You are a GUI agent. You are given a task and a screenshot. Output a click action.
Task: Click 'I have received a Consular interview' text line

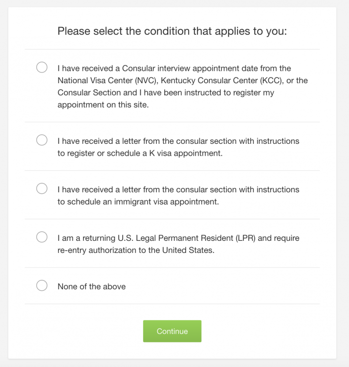pos(174,69)
